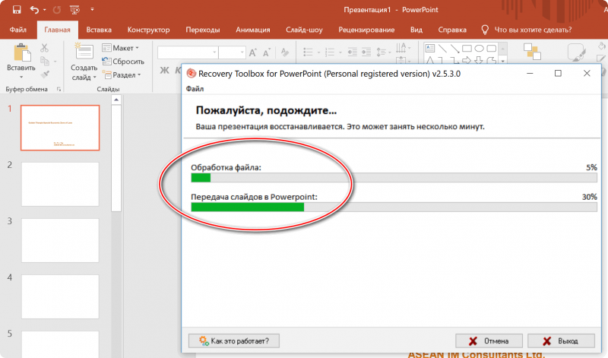Open the Раздел section dropdown
608x358 pixels.
coord(122,74)
